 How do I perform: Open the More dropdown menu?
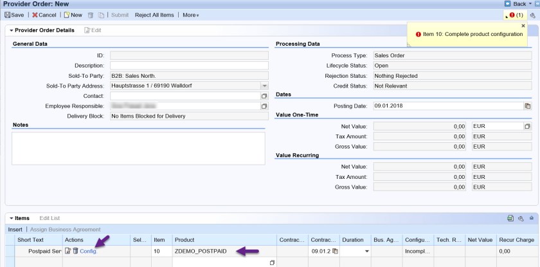[190, 15]
